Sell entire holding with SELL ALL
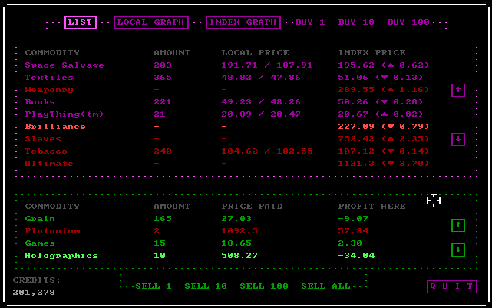The height and width of the screenshot is (308, 492). click(325, 286)
